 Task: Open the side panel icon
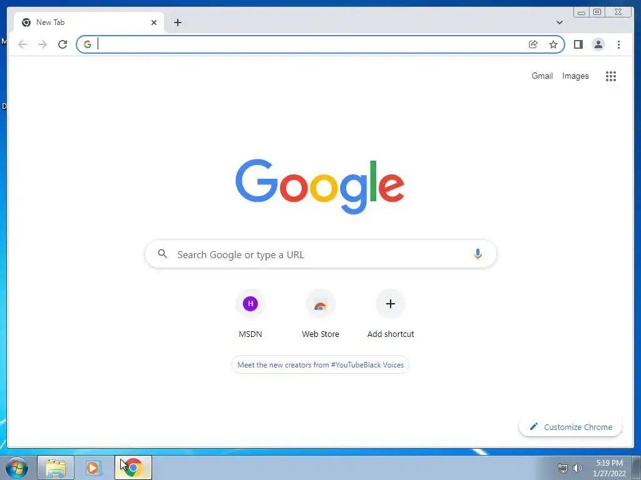578,44
